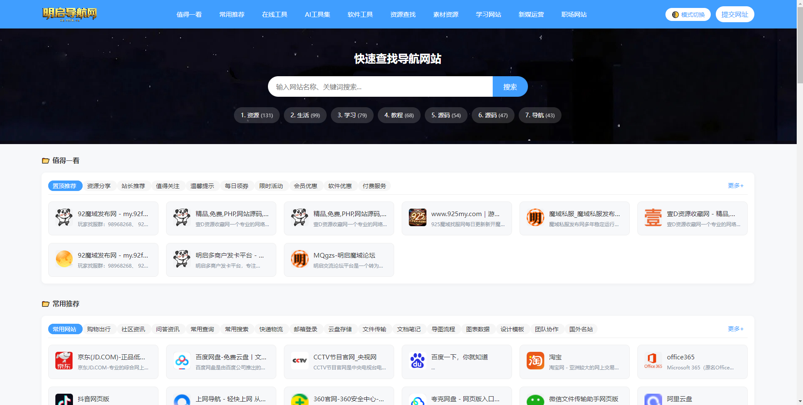This screenshot has height=405, width=803.
Task: Switch to the 站长推荐 tab
Action: 133,186
